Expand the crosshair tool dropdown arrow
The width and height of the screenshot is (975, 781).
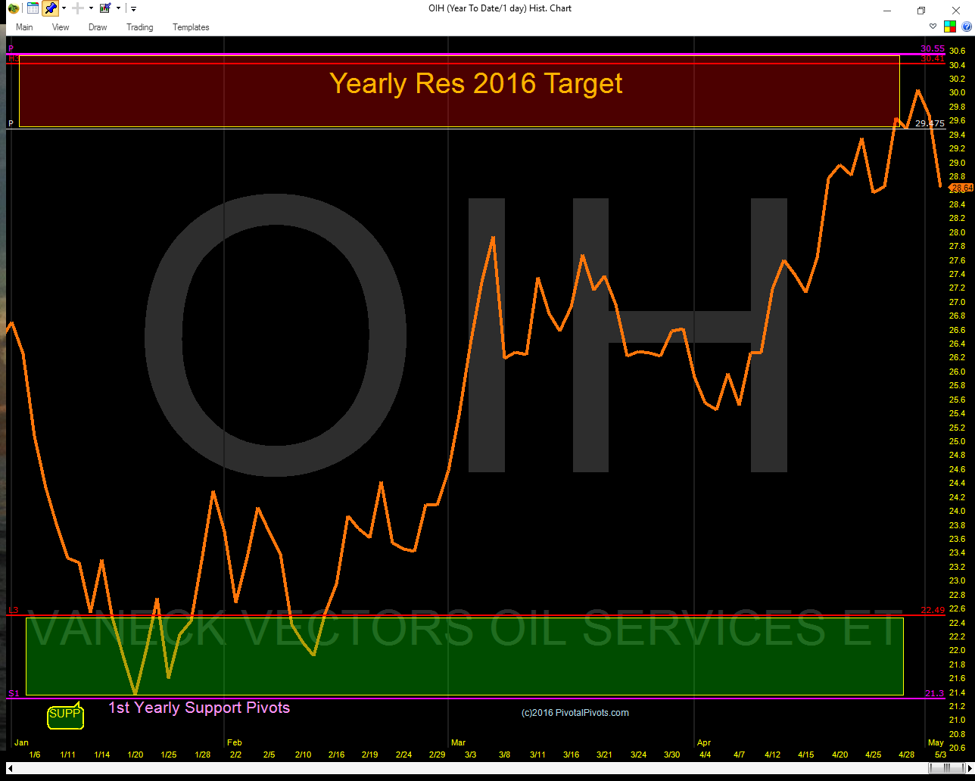[x=92, y=9]
